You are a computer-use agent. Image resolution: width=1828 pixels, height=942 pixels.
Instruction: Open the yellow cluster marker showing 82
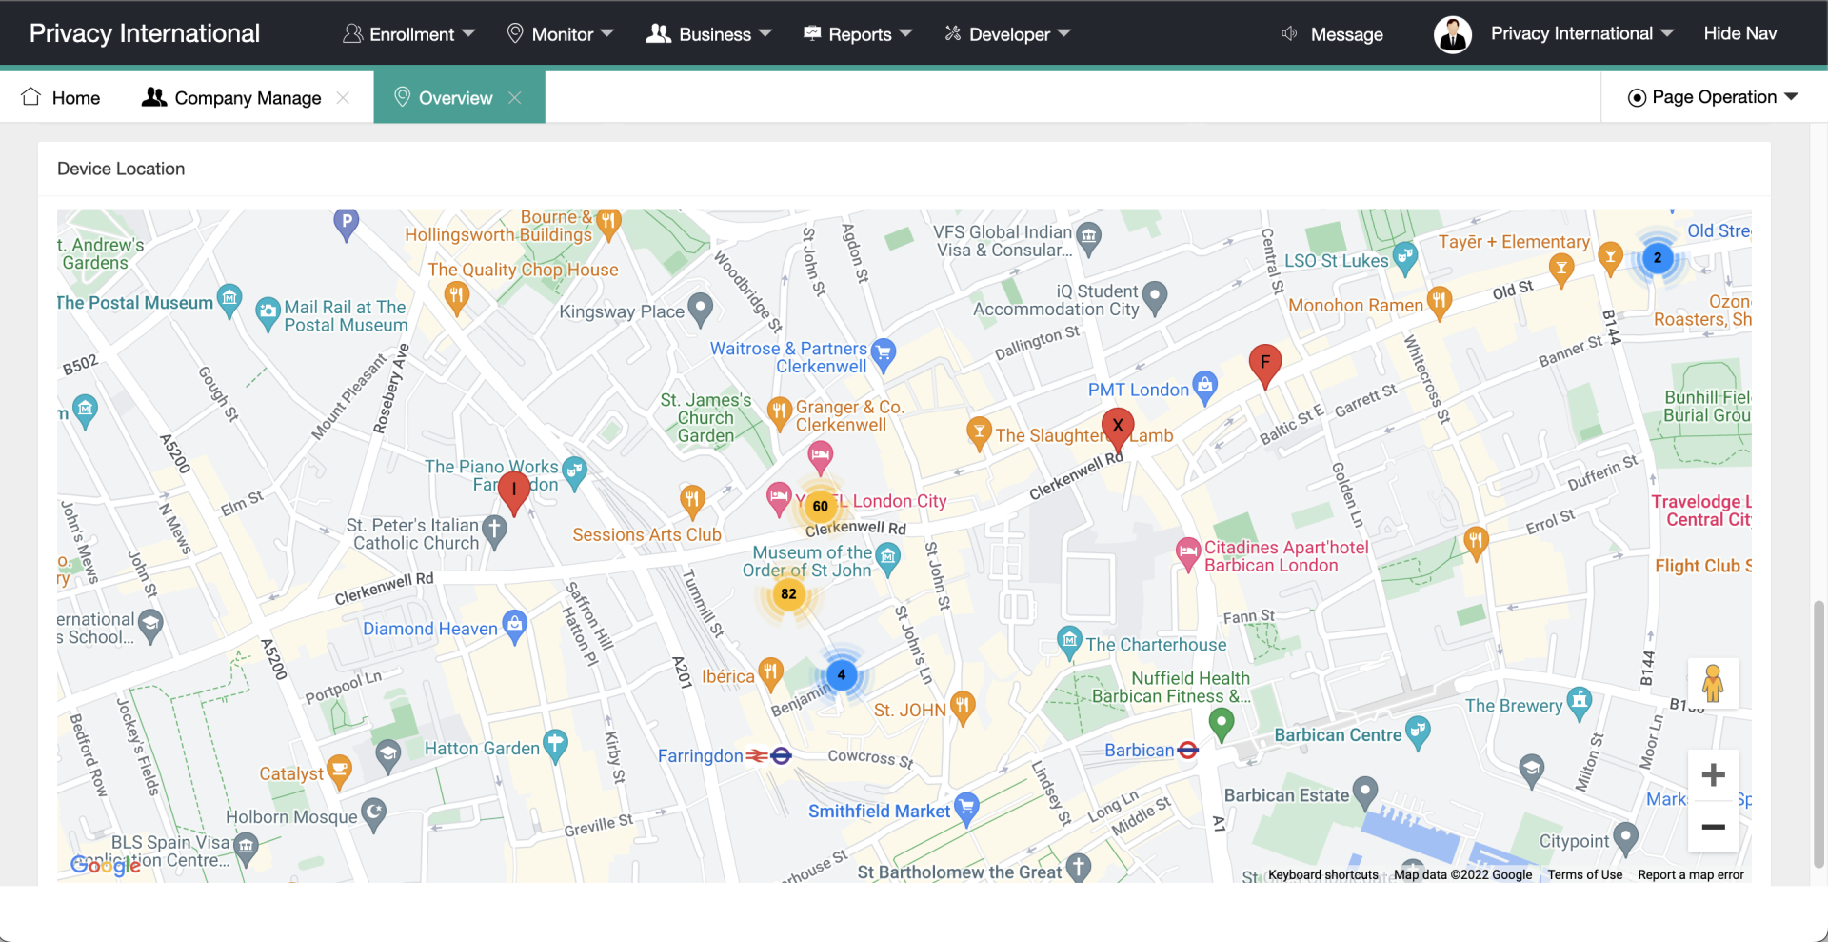788,594
